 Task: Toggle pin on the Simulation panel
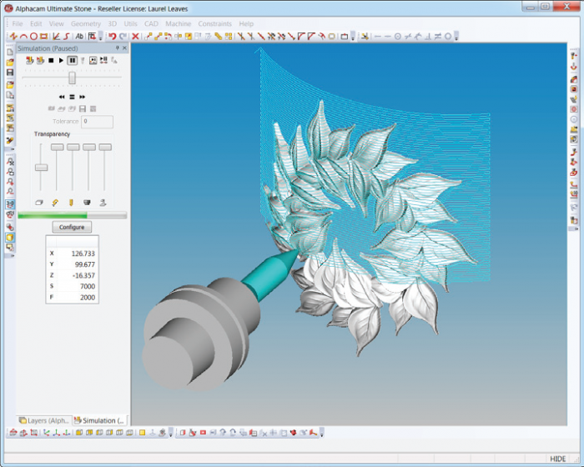[x=117, y=48]
